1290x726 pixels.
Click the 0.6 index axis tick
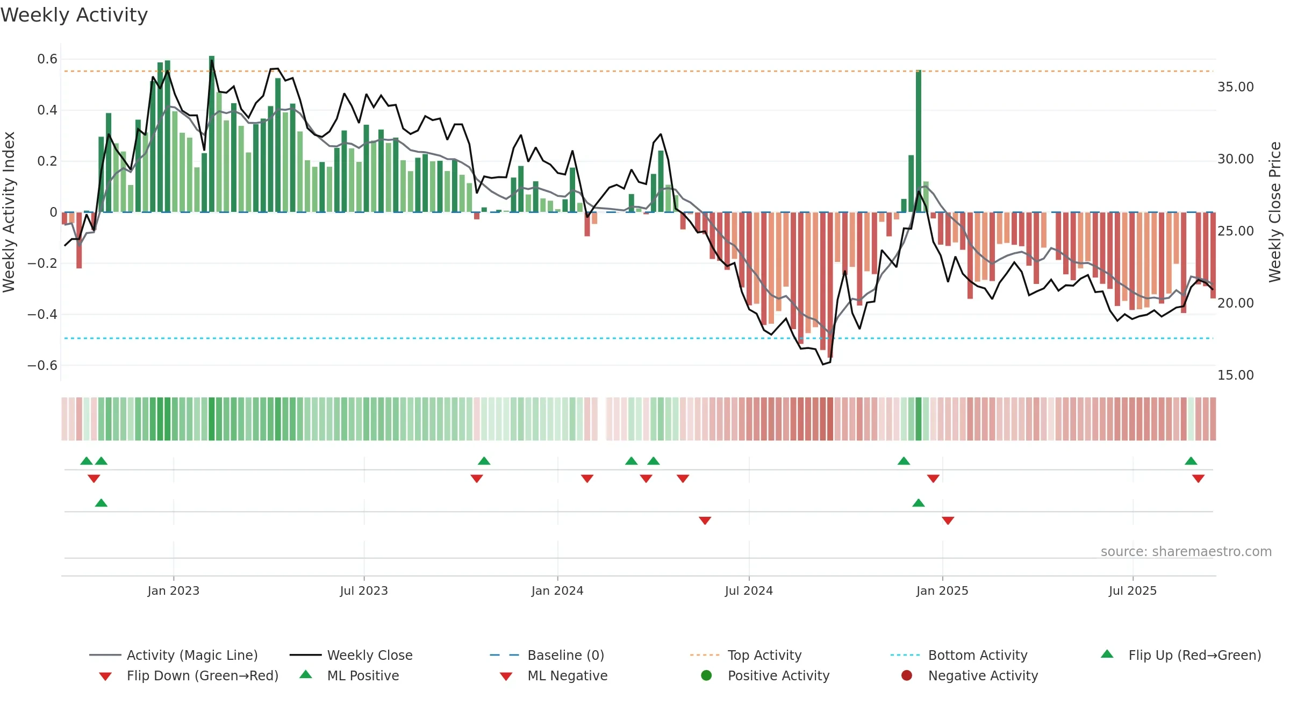[47, 59]
